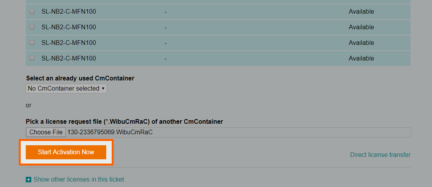Check the second fully visible SL-NB2-C-MFN100 license checkbox
Image resolution: width=432 pixels, height=187 pixels.
coord(32,27)
